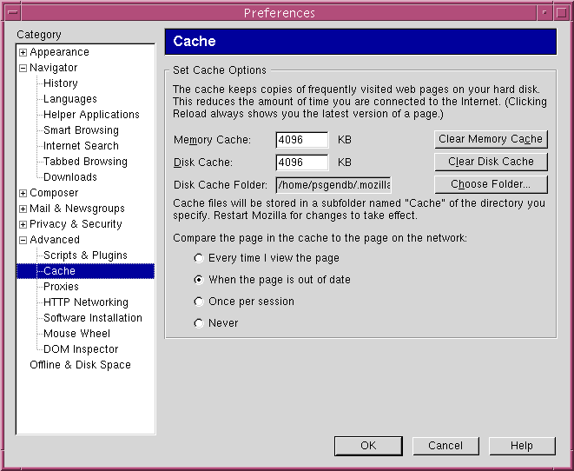Select 'Once per session' option
This screenshot has height=471, width=574.
tap(200, 302)
